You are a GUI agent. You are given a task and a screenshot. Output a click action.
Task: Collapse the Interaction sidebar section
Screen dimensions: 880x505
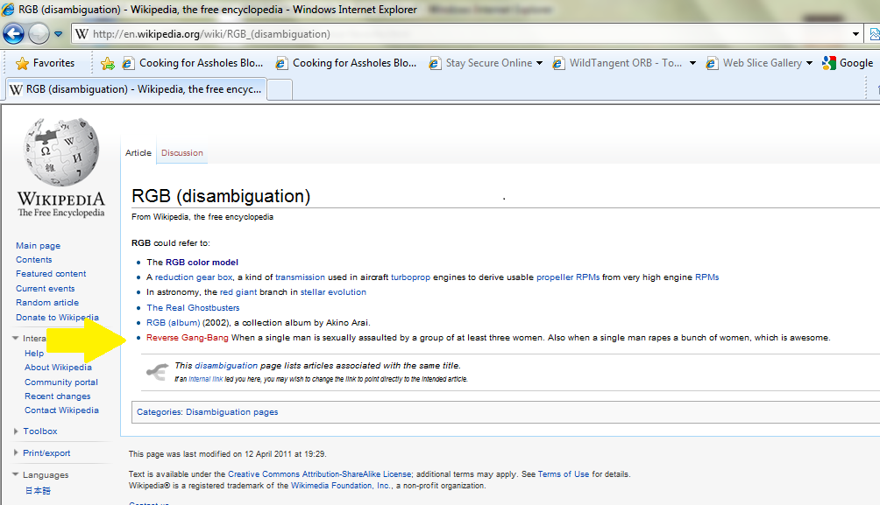click(15, 338)
